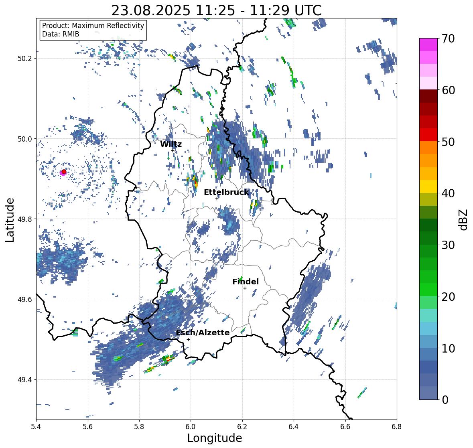This screenshot has height=448, width=473.
Task: Click the colorbar tick label 60
Action: point(448,90)
